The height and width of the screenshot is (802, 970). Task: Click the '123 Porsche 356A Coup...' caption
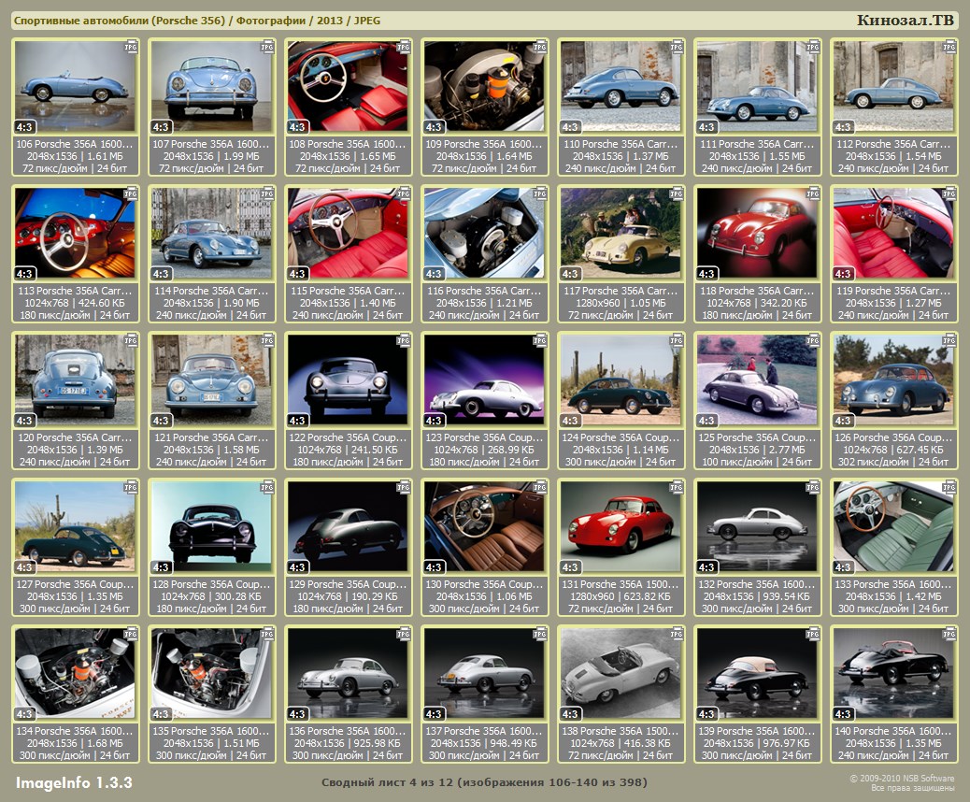[x=484, y=437]
